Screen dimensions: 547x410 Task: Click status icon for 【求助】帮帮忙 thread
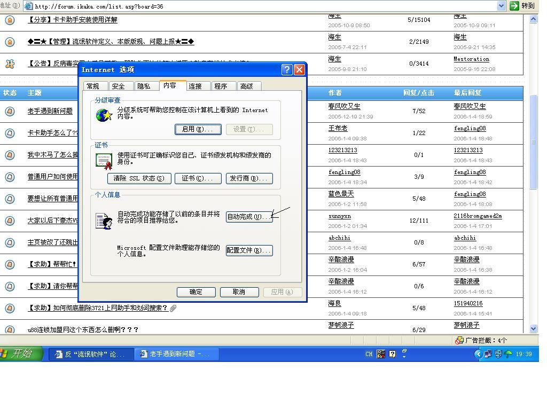tap(10, 264)
